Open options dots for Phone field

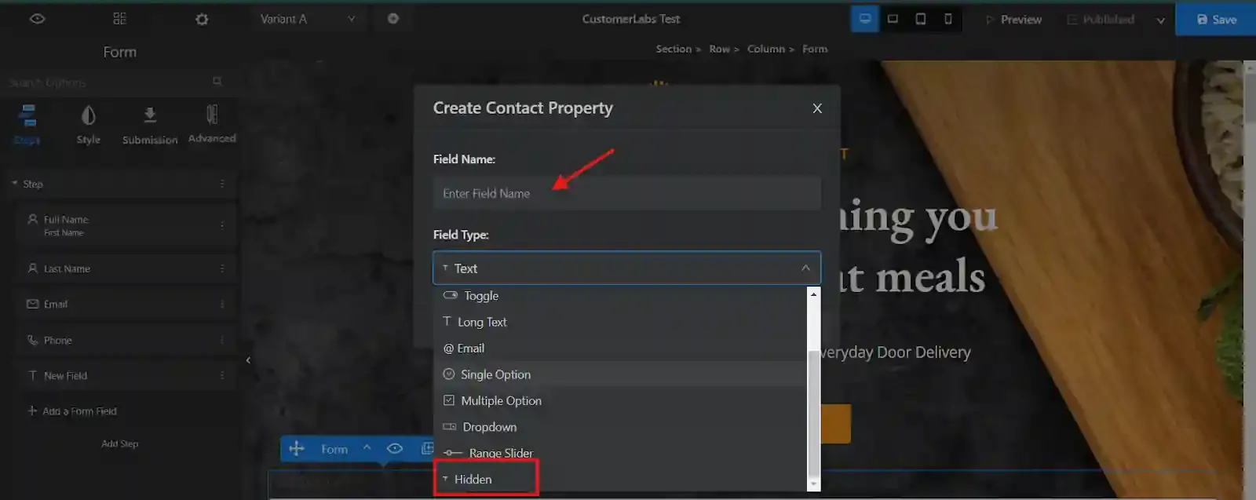click(222, 340)
